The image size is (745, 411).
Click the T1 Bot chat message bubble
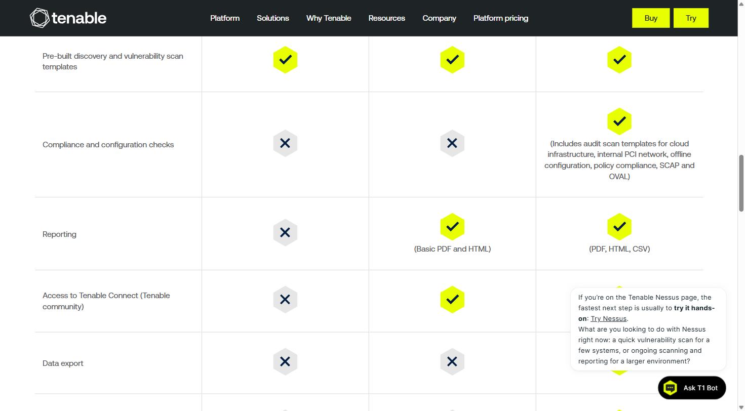pos(648,329)
